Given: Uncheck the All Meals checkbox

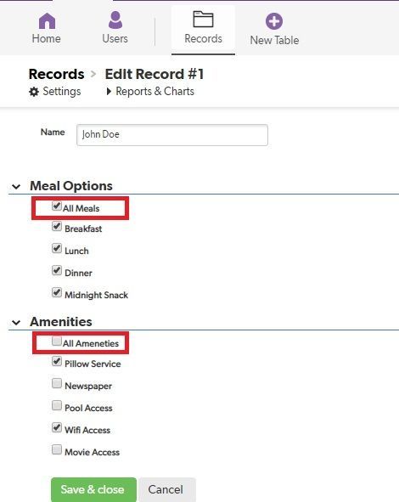Looking at the screenshot, I should pos(57,206).
